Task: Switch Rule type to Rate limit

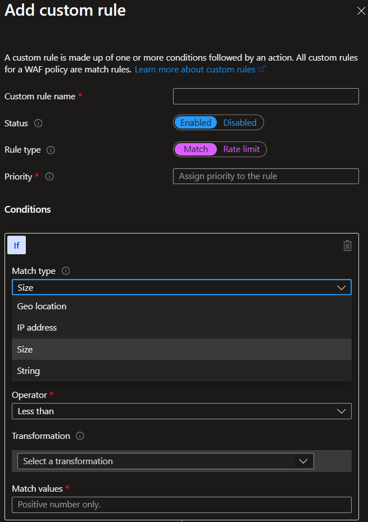Action: pos(242,149)
